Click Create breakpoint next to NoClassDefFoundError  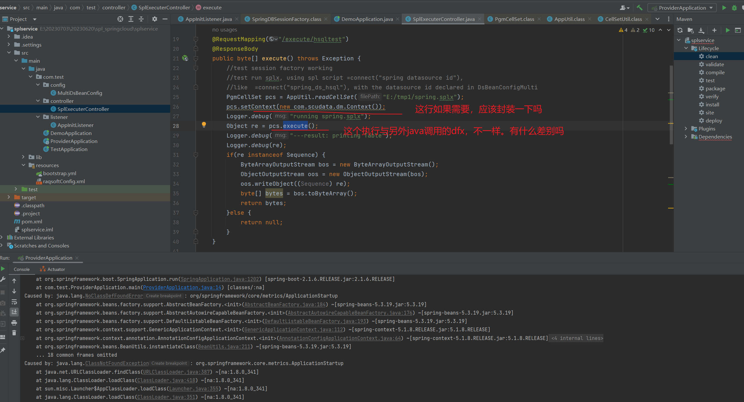(x=163, y=296)
